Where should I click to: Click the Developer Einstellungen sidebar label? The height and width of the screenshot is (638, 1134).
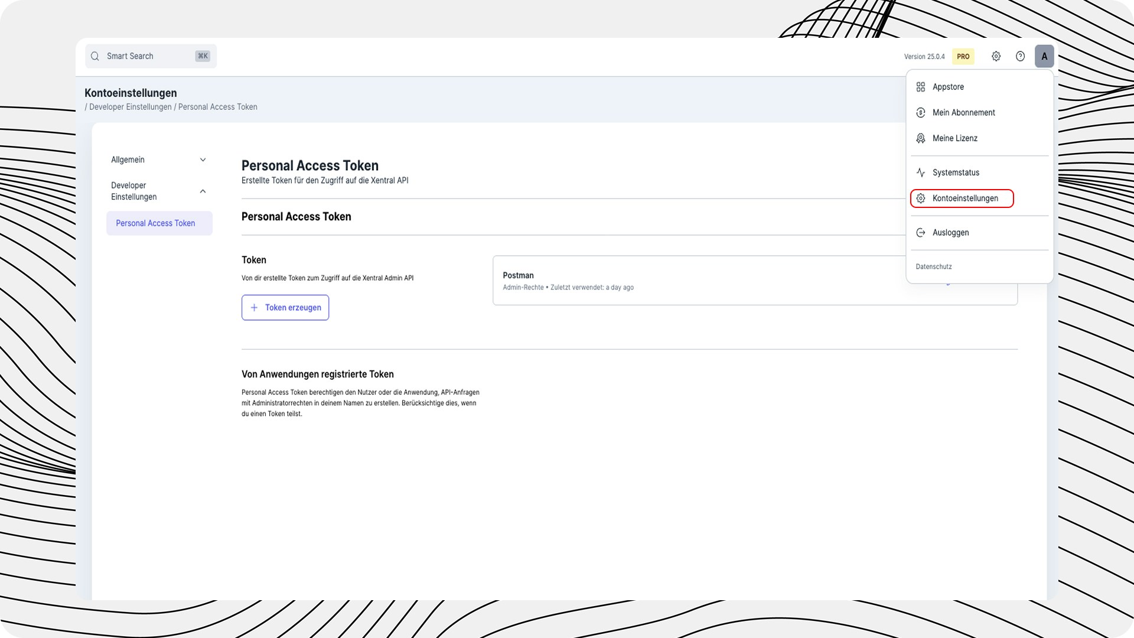tap(134, 191)
